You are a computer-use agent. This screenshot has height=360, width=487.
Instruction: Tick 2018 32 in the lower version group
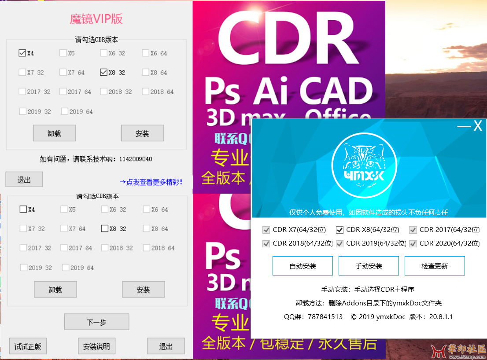105,248
